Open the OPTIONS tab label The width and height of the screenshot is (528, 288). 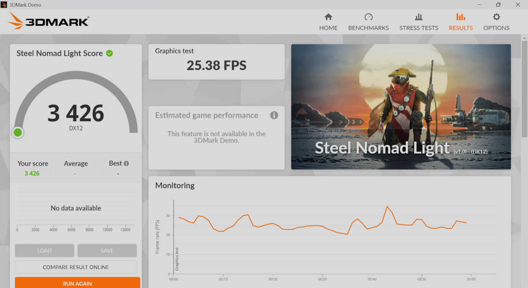click(496, 28)
